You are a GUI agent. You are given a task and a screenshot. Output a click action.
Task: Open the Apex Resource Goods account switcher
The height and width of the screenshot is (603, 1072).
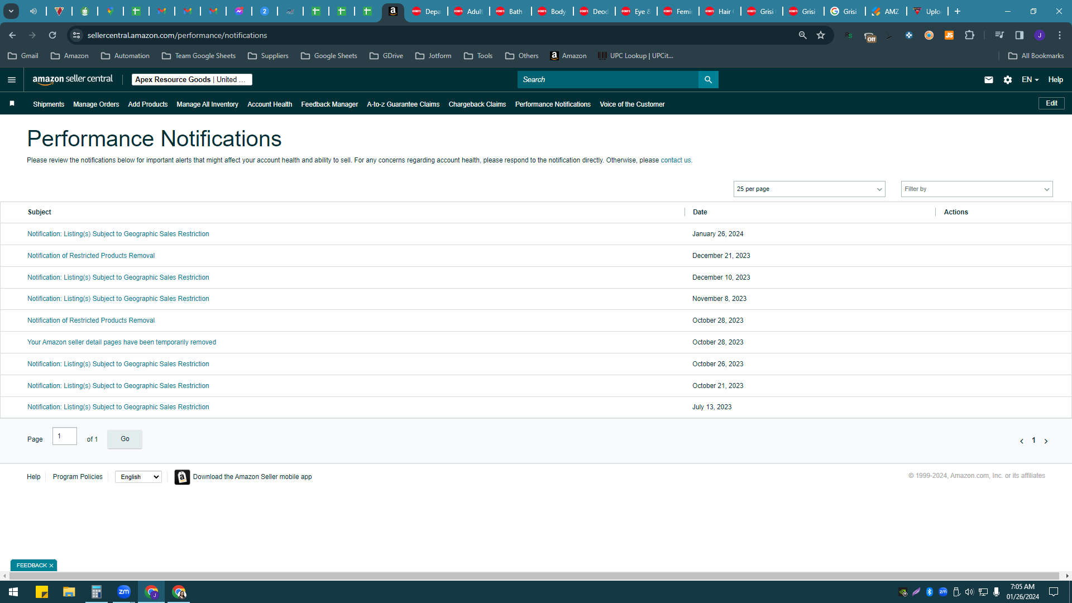click(x=192, y=80)
